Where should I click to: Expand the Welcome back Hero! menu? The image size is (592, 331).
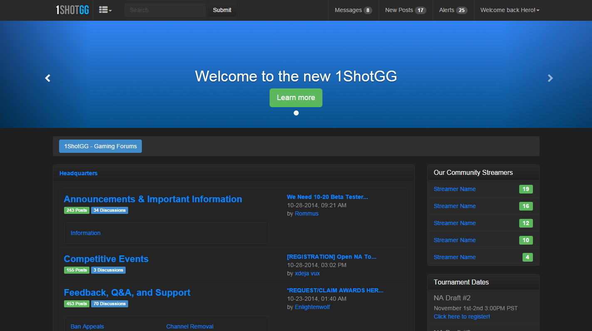(x=510, y=10)
